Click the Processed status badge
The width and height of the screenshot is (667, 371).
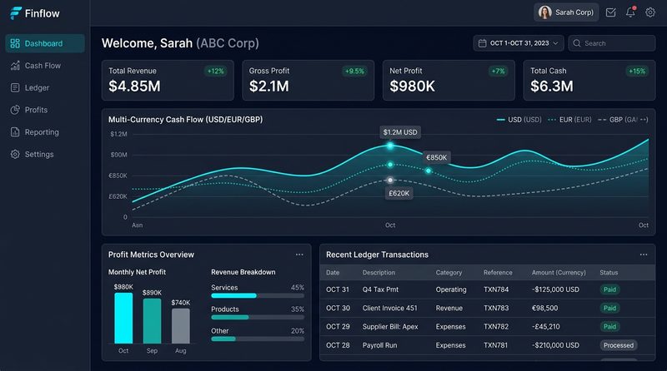tap(619, 345)
